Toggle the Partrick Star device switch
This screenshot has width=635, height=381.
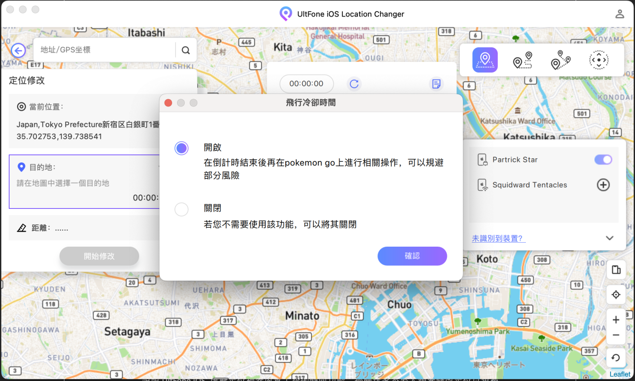[603, 160]
